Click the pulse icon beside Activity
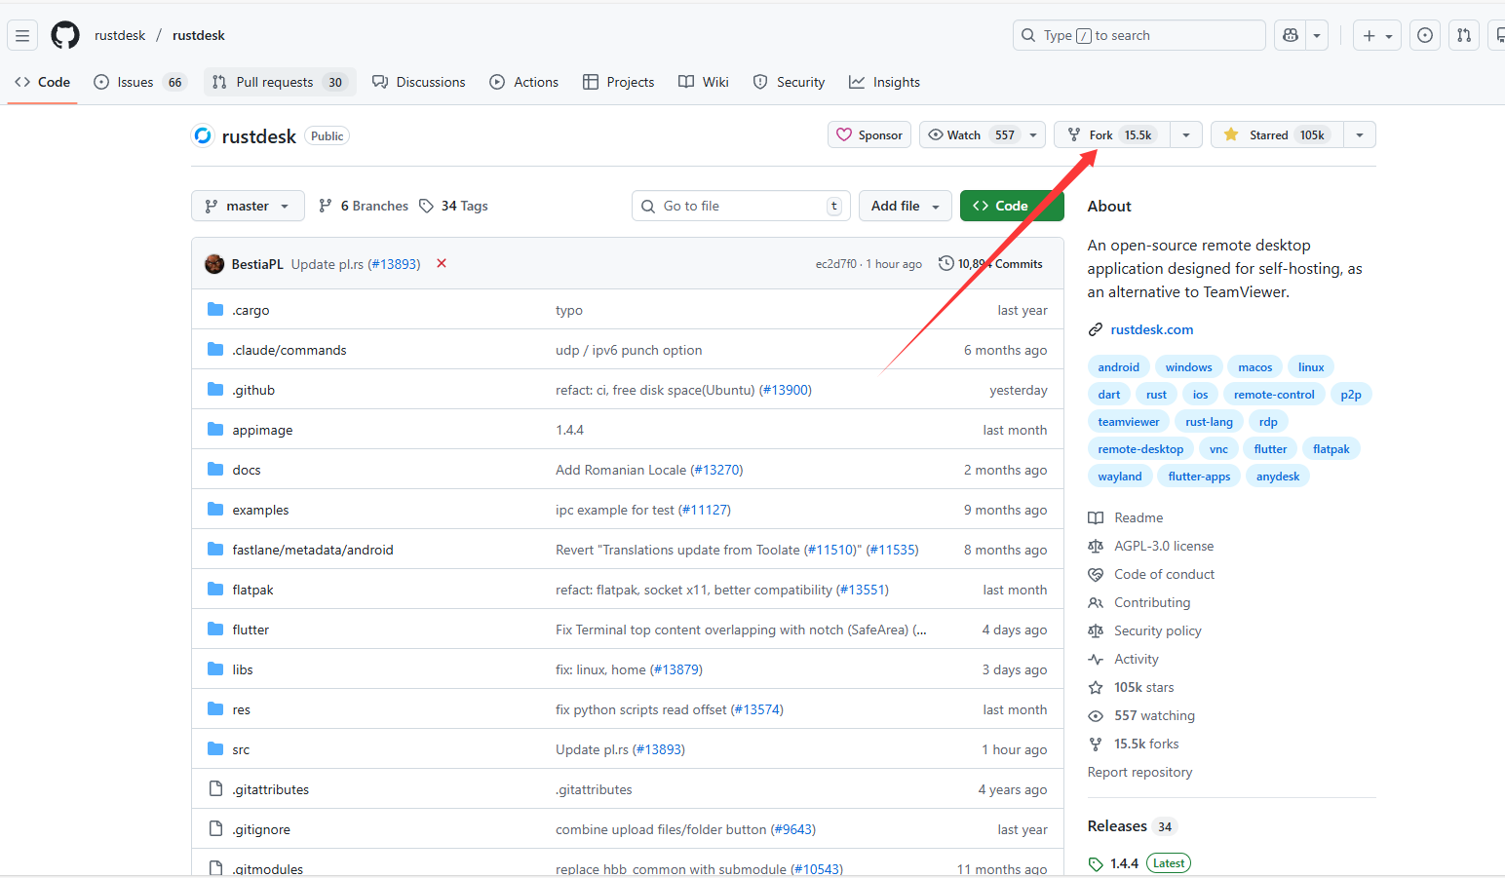The height and width of the screenshot is (878, 1505). click(x=1096, y=659)
